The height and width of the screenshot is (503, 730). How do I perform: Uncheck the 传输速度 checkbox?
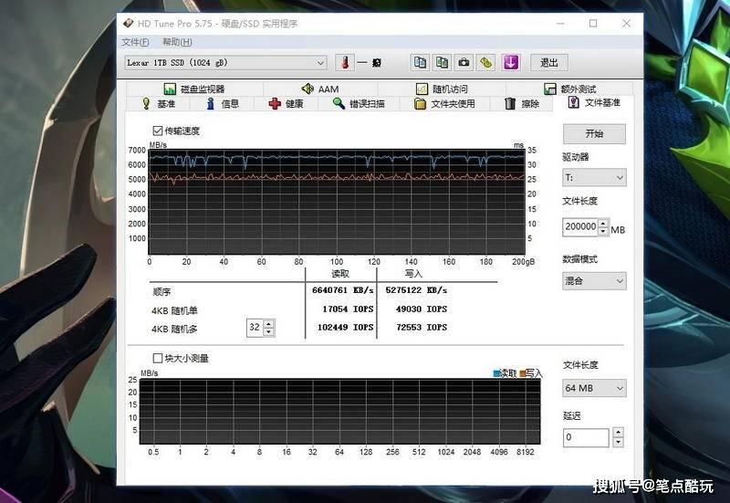click(x=158, y=131)
